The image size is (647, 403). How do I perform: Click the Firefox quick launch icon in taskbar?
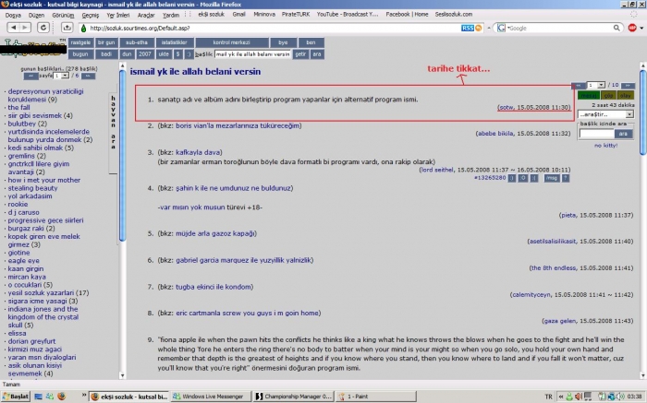tap(62, 397)
